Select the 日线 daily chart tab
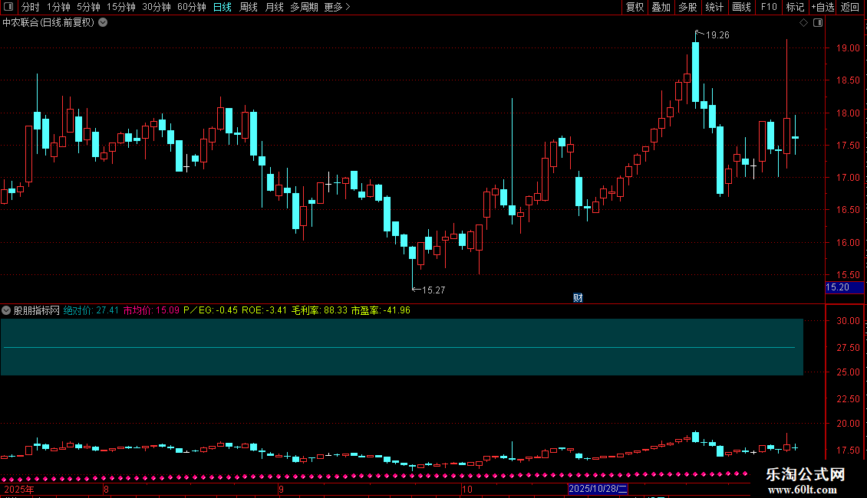Screen dimensions: 867x498 [x=223, y=7]
